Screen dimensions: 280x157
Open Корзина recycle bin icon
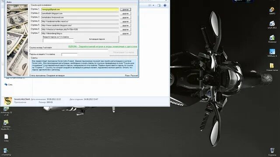272,152
